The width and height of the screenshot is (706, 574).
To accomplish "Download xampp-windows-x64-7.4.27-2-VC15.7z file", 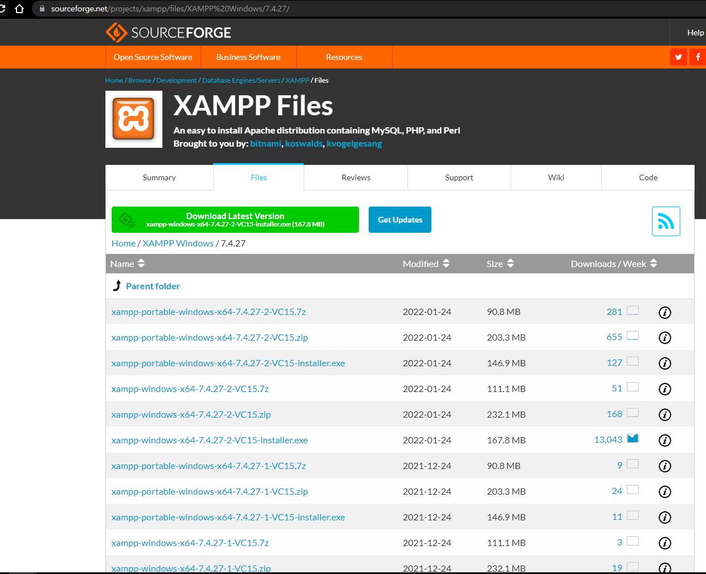I will [190, 389].
